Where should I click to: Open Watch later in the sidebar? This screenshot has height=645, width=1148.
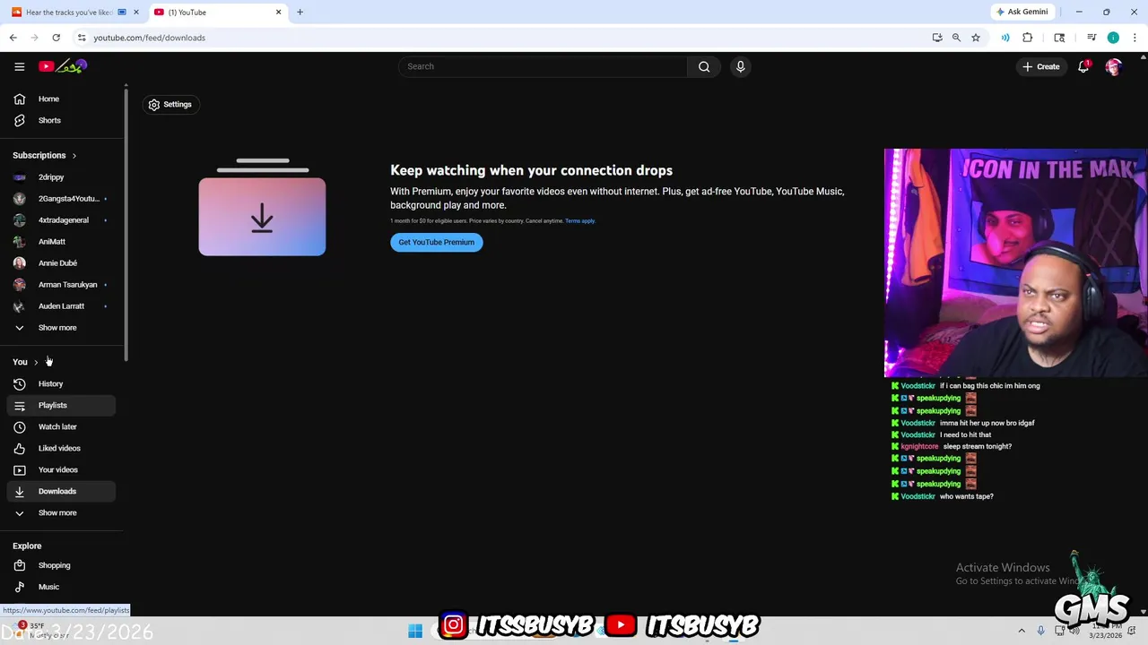58,426
